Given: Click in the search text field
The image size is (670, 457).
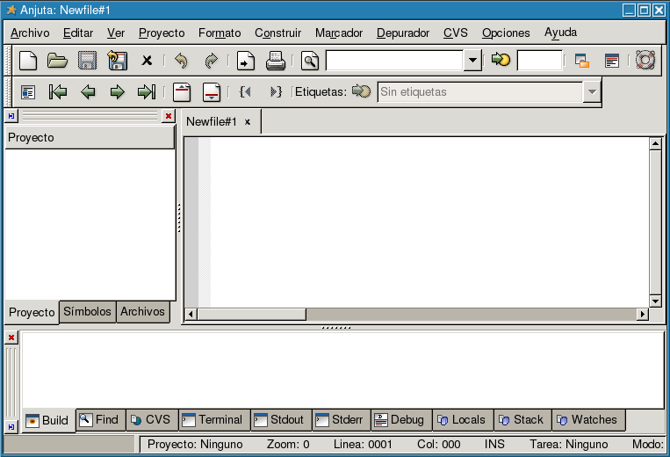Looking at the screenshot, I should coord(395,61).
